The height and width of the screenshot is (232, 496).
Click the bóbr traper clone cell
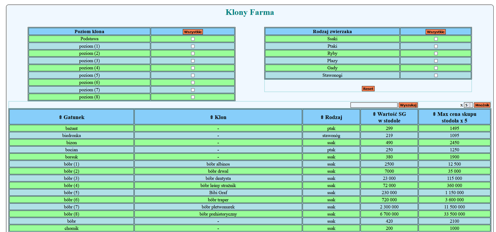click(x=218, y=200)
